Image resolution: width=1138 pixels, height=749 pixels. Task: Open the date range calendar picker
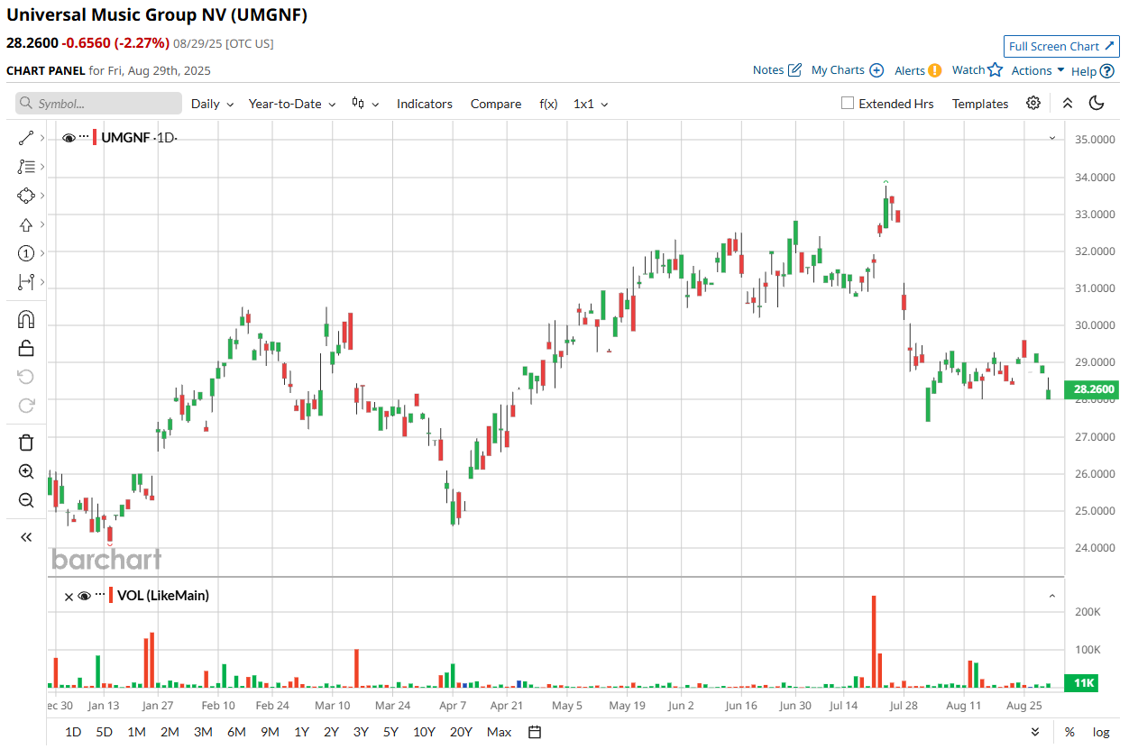click(x=535, y=732)
